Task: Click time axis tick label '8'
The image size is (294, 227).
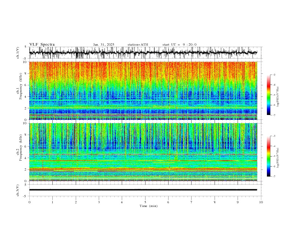Action: 215,202
